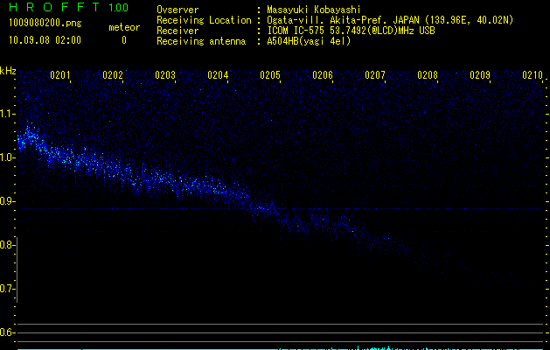Select the 0203 time marker
The height and width of the screenshot is (350, 550).
tap(165, 76)
